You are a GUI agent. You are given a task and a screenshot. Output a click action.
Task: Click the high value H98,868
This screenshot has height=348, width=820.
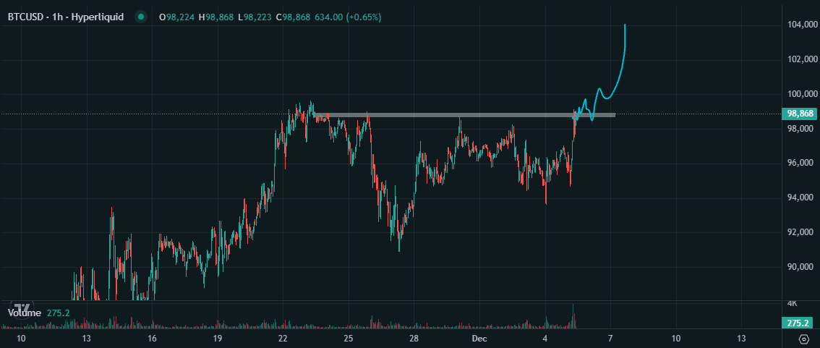(x=215, y=17)
